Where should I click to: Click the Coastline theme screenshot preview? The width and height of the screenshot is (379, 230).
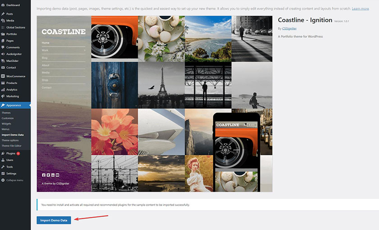(154, 104)
